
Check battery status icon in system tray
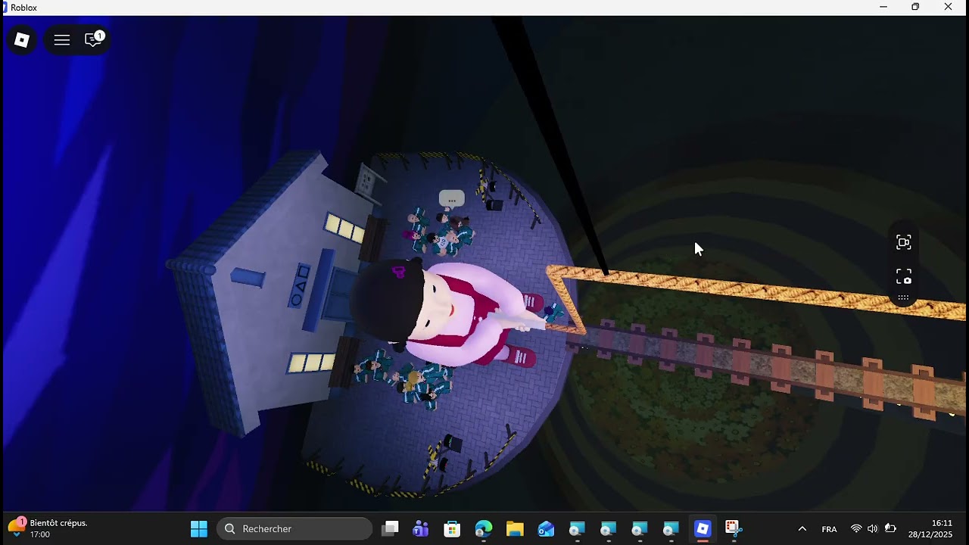[890, 528]
